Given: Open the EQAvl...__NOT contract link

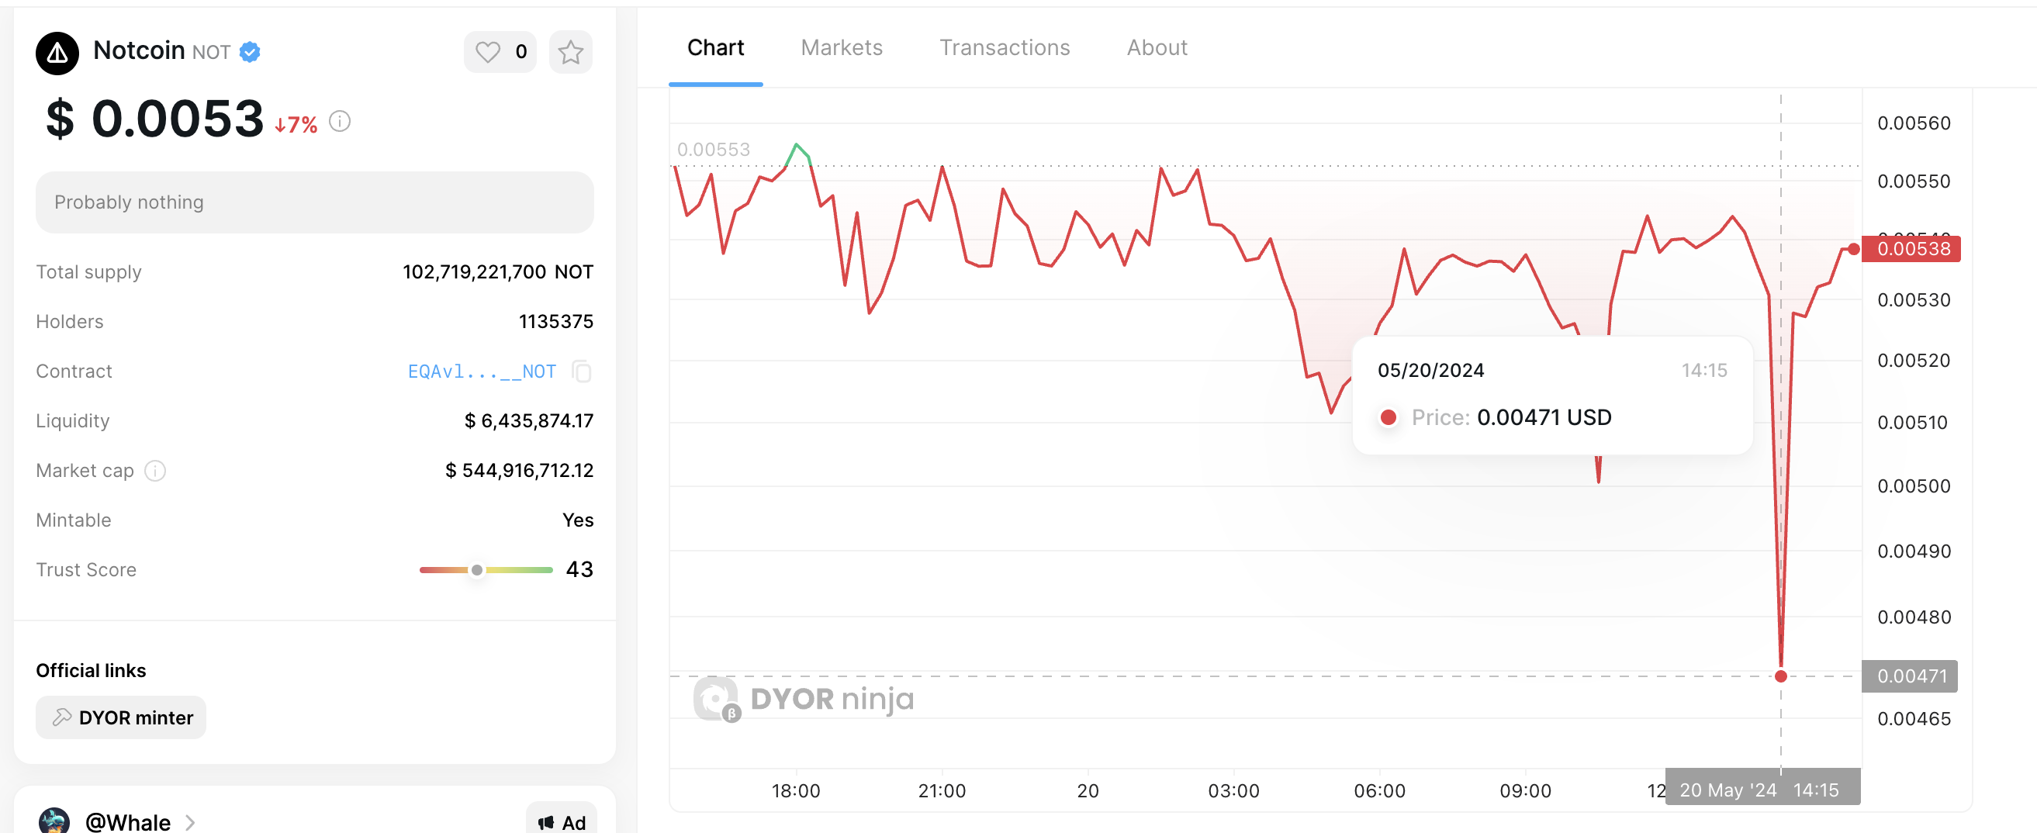Looking at the screenshot, I should click(482, 372).
